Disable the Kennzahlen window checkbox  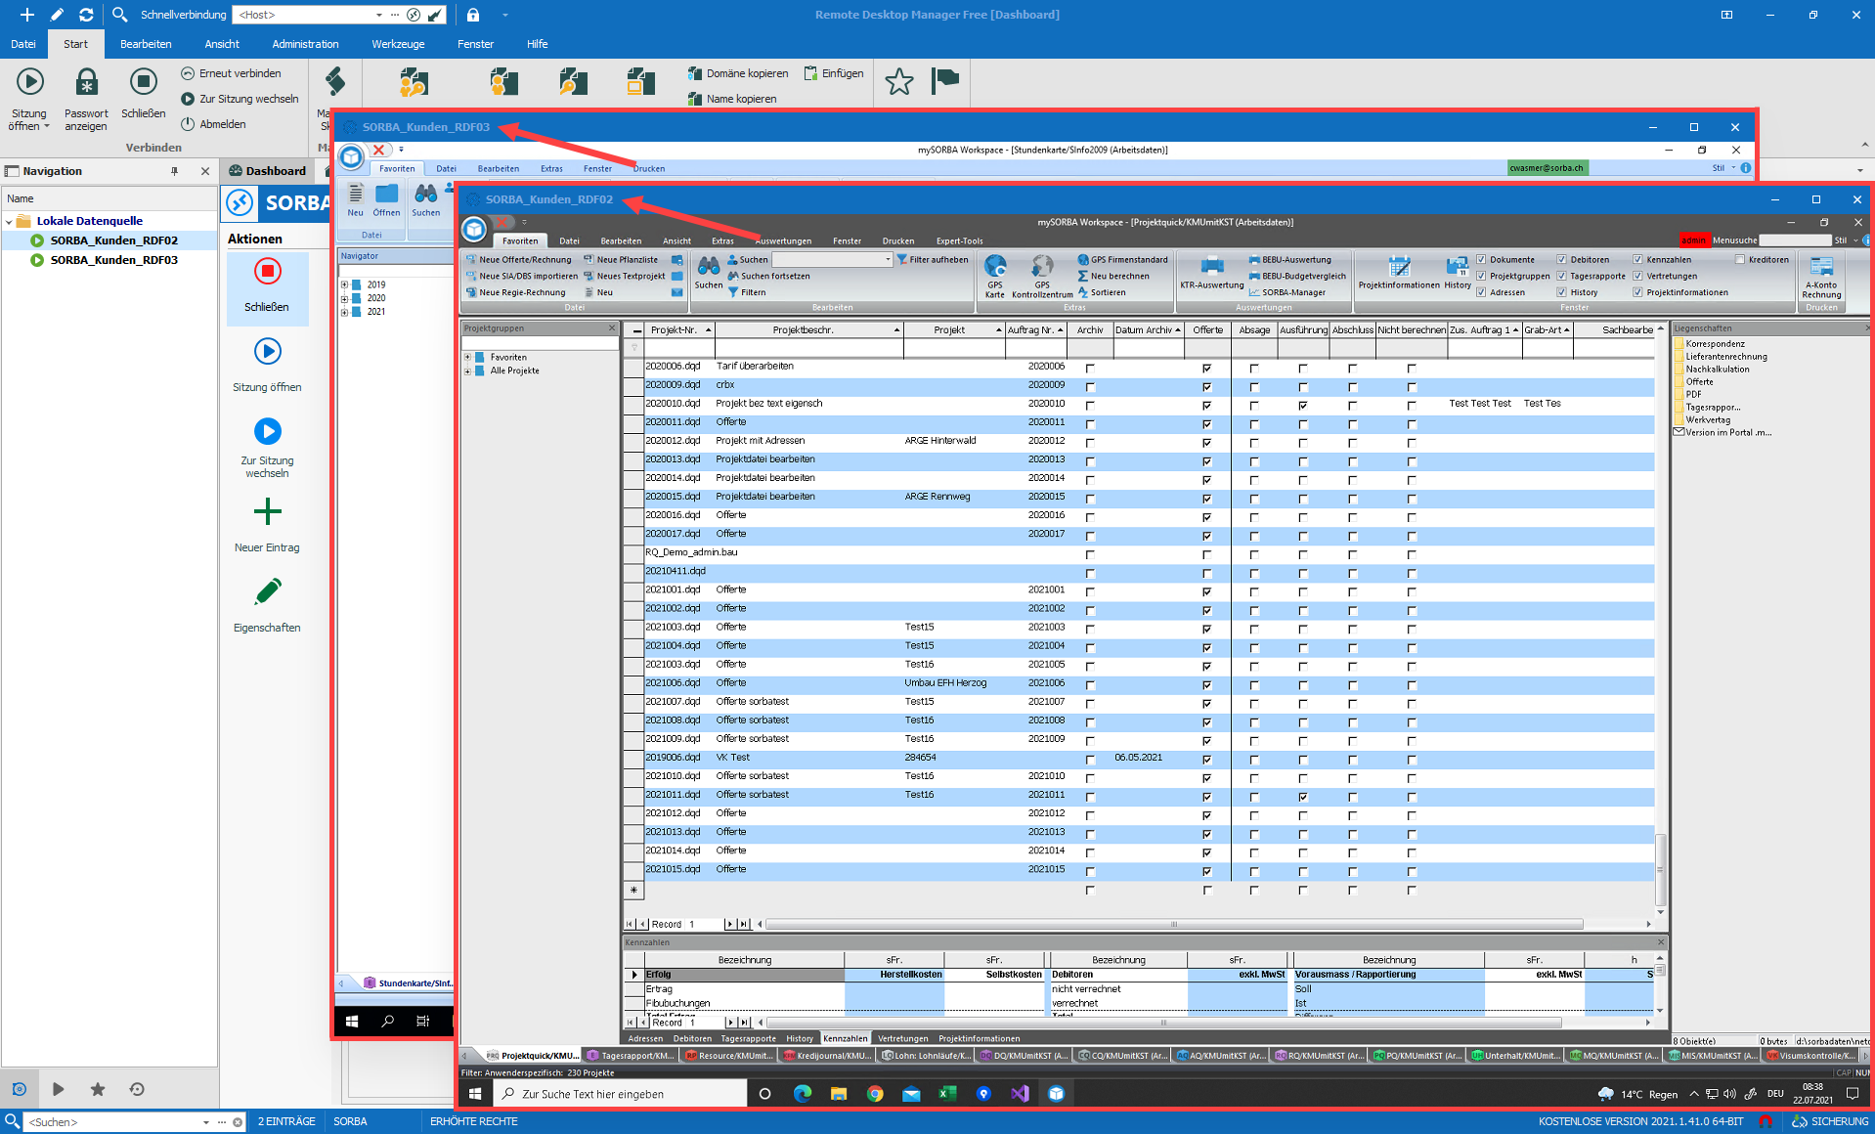click(x=1638, y=260)
